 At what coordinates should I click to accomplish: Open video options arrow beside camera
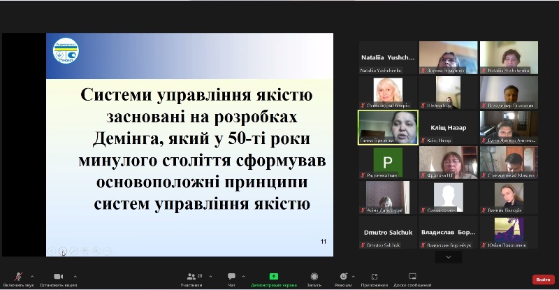(75, 276)
